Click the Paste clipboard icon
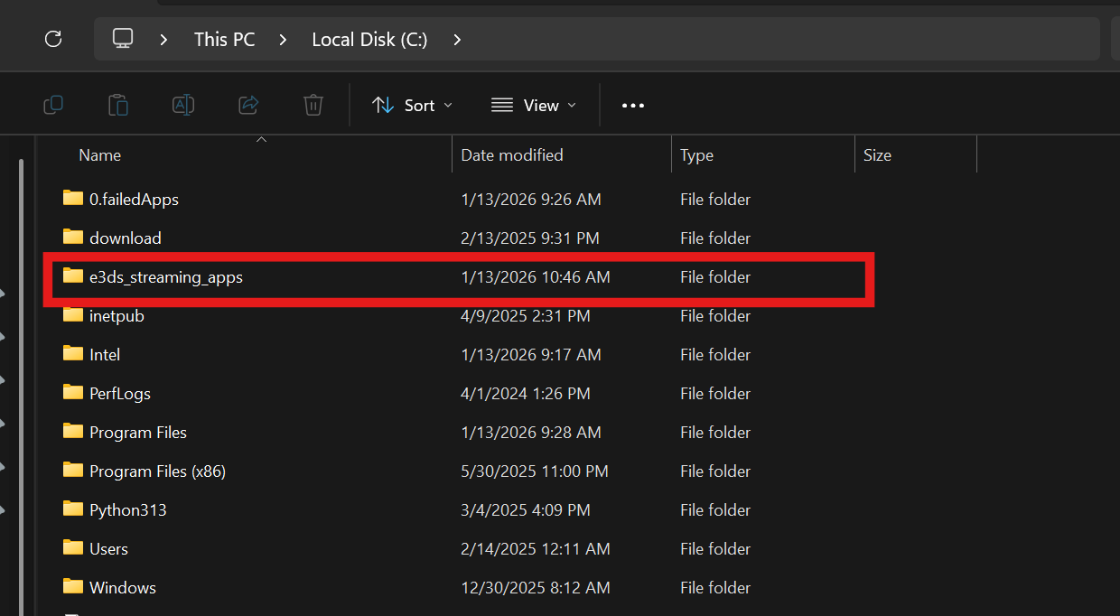This screenshot has height=616, width=1120. 118,106
